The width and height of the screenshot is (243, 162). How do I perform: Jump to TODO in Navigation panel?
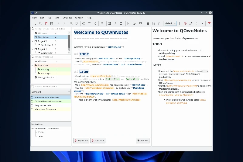(x=40, y=133)
